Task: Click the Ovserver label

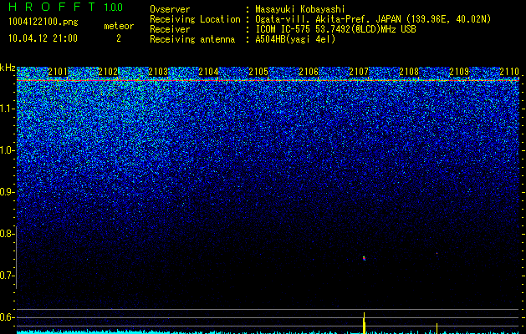Action: [170, 9]
